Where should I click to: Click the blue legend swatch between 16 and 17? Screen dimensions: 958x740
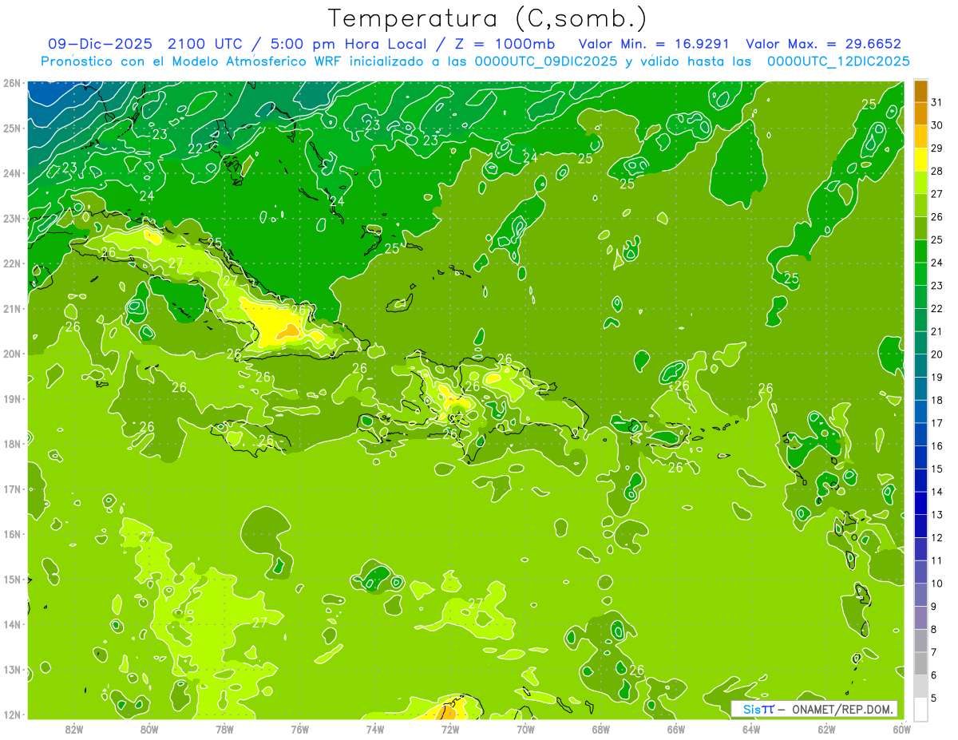pyautogui.click(x=920, y=434)
